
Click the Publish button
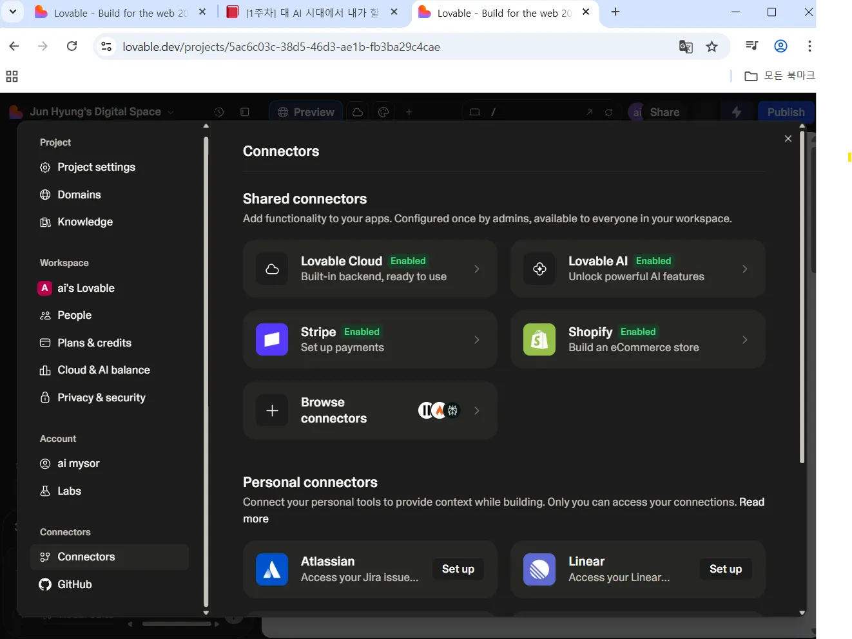786,112
